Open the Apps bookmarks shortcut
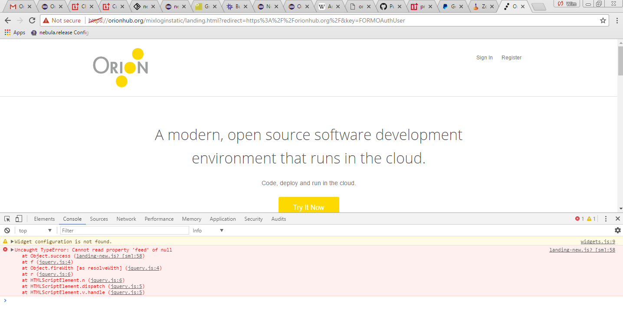Screen dimensions: 623x330 15,33
